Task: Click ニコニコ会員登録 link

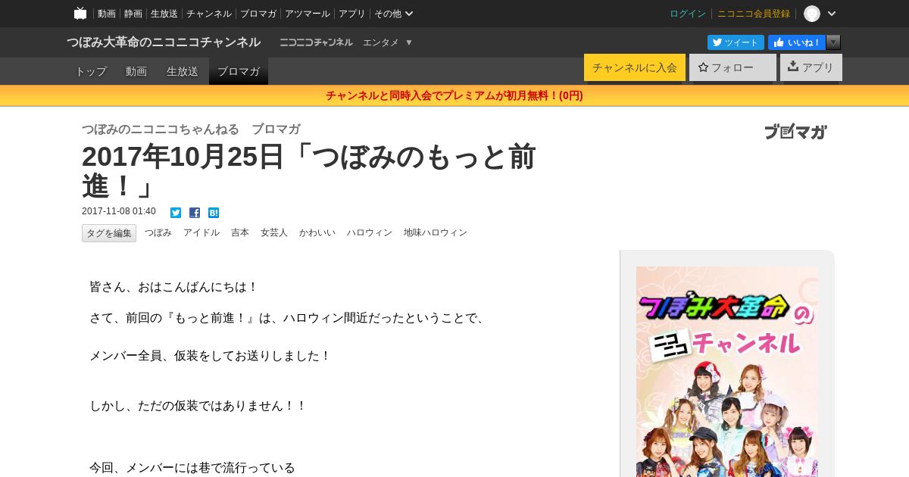Action: tap(754, 14)
